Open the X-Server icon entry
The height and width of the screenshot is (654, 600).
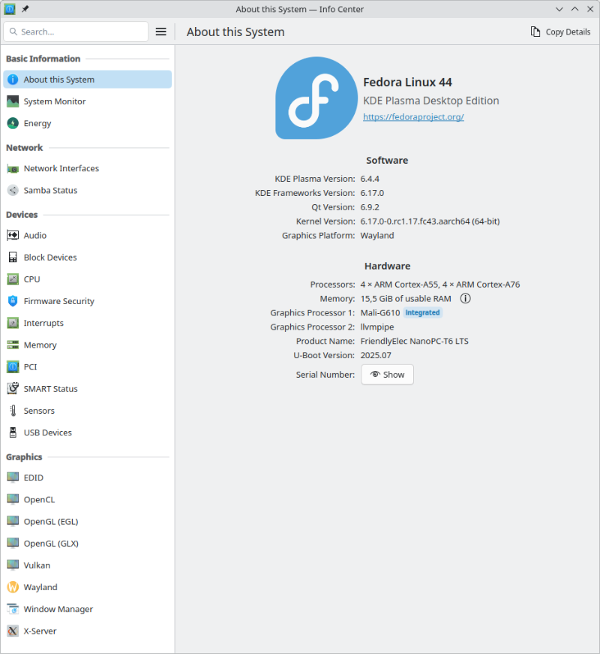13,631
